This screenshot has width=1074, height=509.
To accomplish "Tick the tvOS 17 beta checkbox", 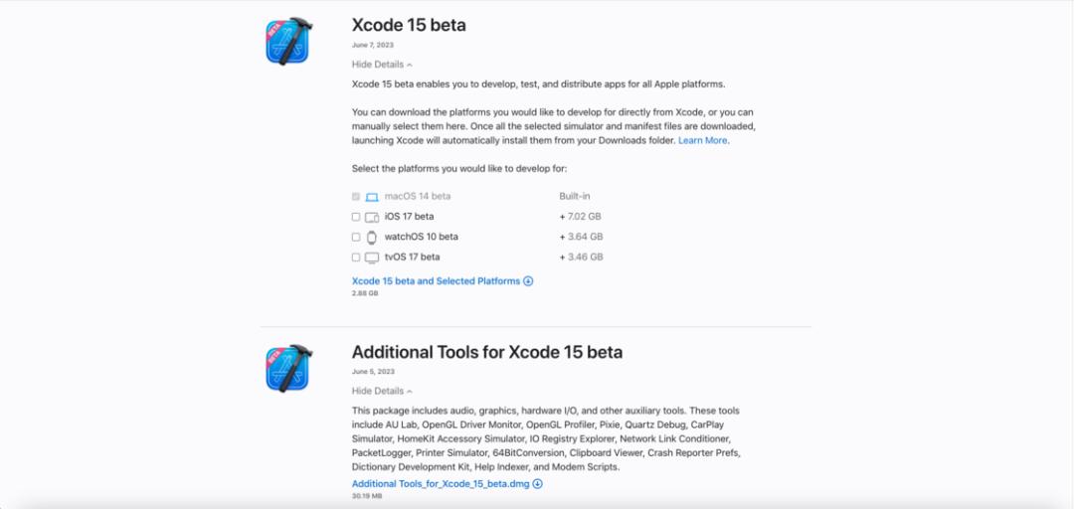I will [x=355, y=257].
